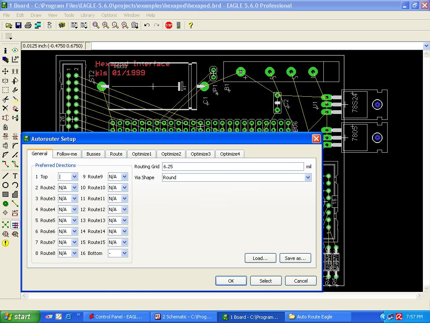This screenshot has height=323, width=430.
Task: Switch to the Optimize1 tab
Action: [142, 154]
